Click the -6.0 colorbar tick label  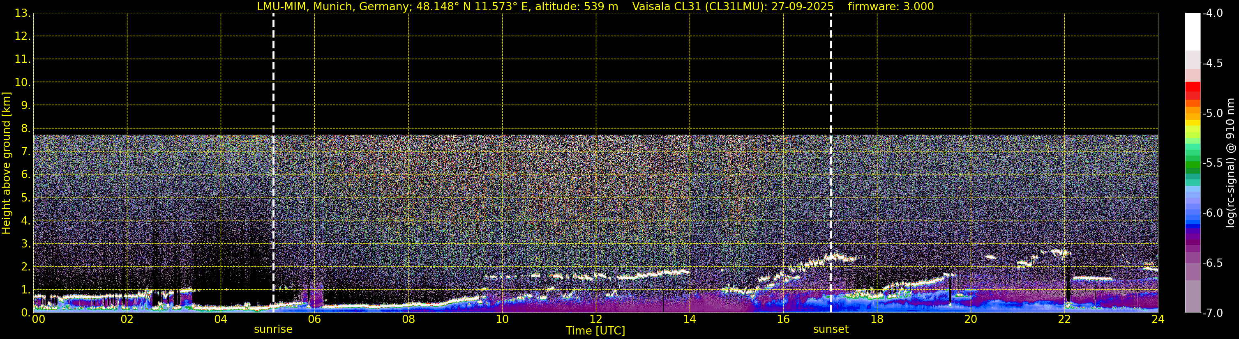(1212, 213)
